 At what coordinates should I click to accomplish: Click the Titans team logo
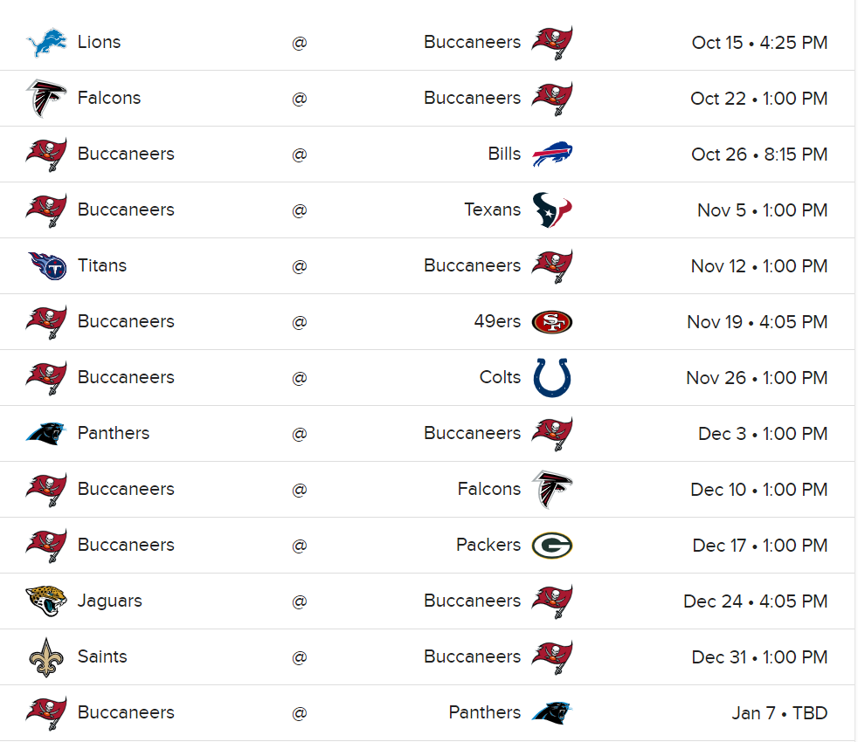(x=46, y=266)
